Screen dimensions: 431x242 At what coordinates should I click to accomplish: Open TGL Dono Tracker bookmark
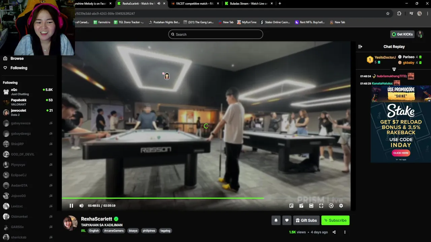point(129,22)
